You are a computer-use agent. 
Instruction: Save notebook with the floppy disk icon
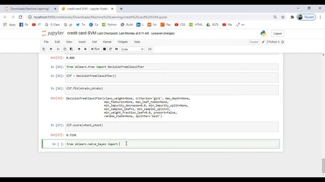(44, 49)
